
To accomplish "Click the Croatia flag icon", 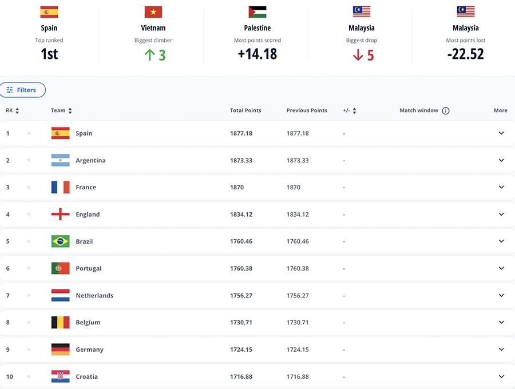I will 60,376.
